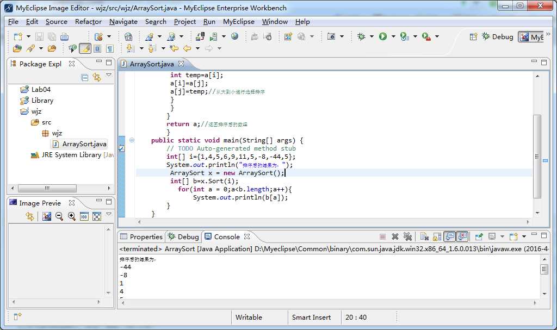557x330 pixels.
Task: Open dropdown arrow next to Run button
Action: [x=393, y=36]
